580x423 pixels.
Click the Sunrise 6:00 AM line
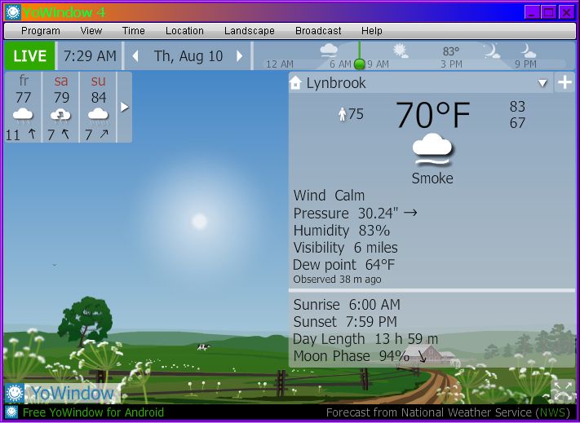click(347, 305)
